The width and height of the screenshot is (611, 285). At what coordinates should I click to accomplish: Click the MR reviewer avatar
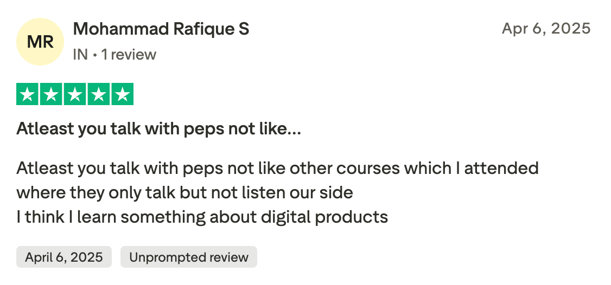coord(41,41)
